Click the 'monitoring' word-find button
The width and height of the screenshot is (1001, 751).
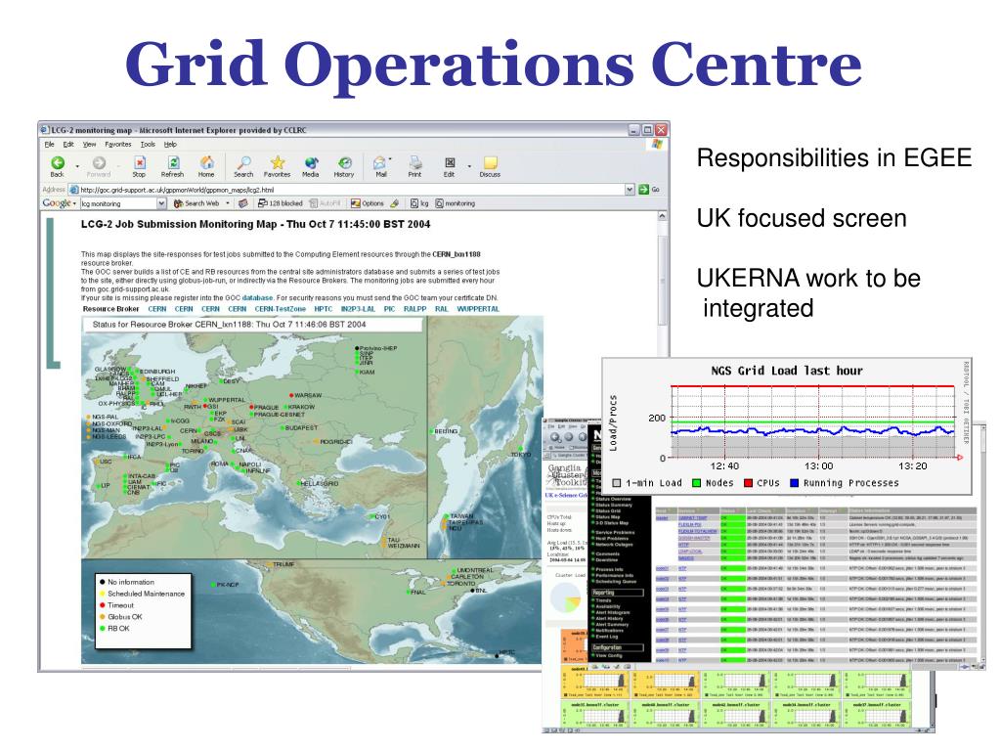coord(456,203)
